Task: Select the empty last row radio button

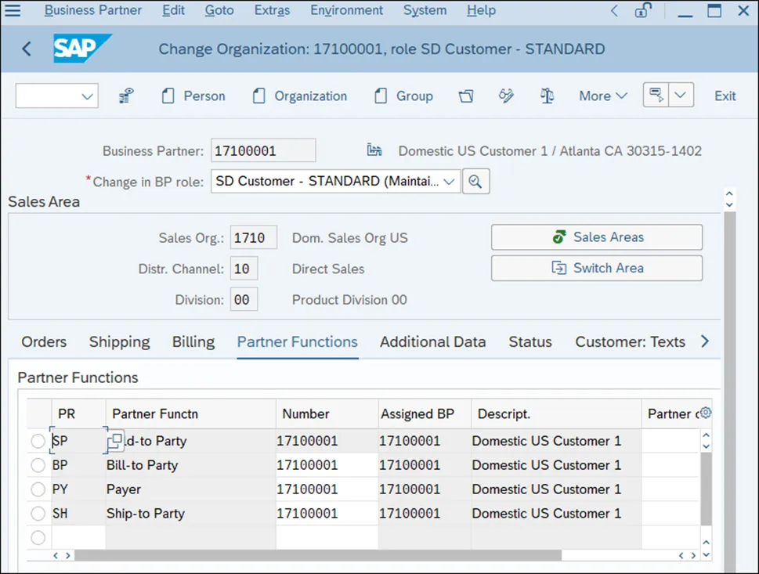Action: (38, 538)
